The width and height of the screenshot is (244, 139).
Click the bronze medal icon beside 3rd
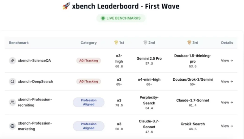(189, 43)
